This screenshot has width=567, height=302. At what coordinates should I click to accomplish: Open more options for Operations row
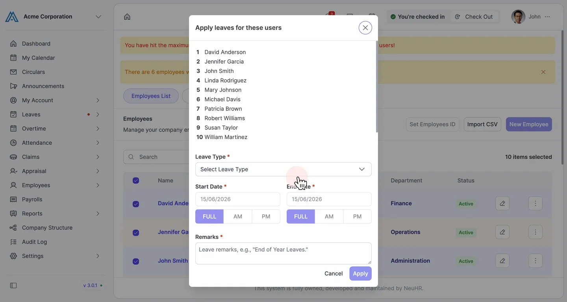(535, 232)
